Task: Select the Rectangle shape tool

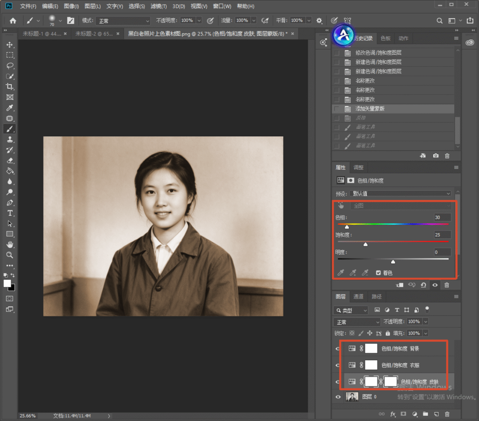Action: pos(10,234)
